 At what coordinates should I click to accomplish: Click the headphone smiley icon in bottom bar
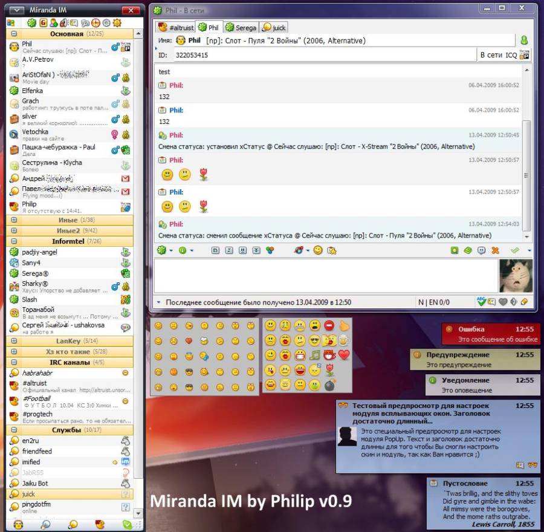click(x=18, y=524)
